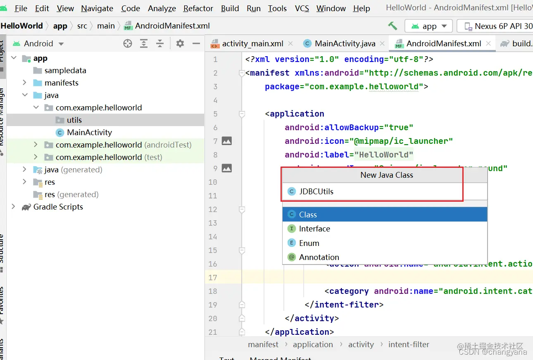Expand the res folder
This screenshot has height=360, width=533.
[25, 182]
